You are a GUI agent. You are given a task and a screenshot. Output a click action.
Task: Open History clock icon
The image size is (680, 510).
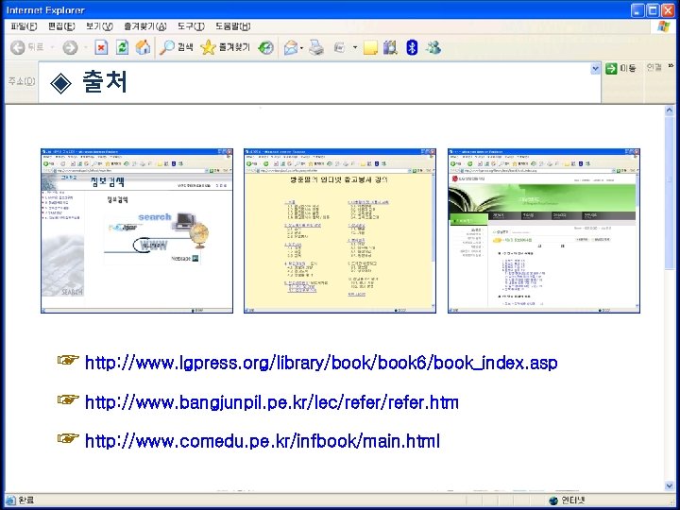[265, 47]
